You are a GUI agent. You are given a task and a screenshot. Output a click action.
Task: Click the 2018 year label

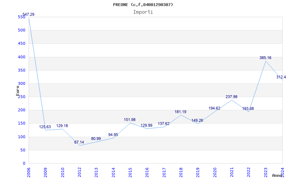click(181, 173)
